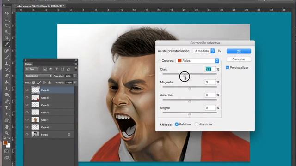
Task: Select the Rectangular Marquee tool
Action: (x=6, y=19)
